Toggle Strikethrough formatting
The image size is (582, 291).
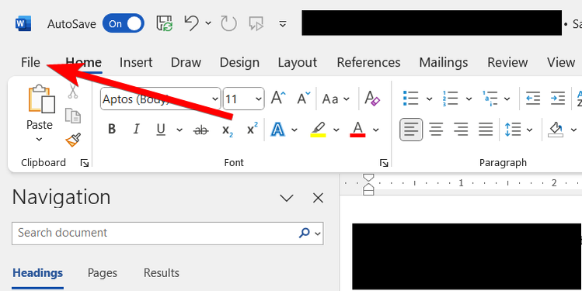[x=201, y=130]
